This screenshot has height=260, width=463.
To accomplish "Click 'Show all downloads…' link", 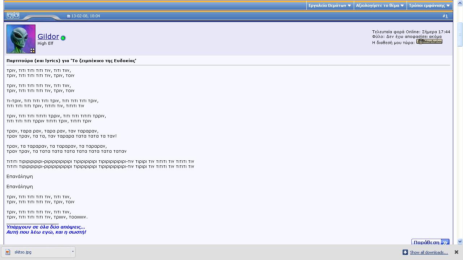I will [429, 252].
